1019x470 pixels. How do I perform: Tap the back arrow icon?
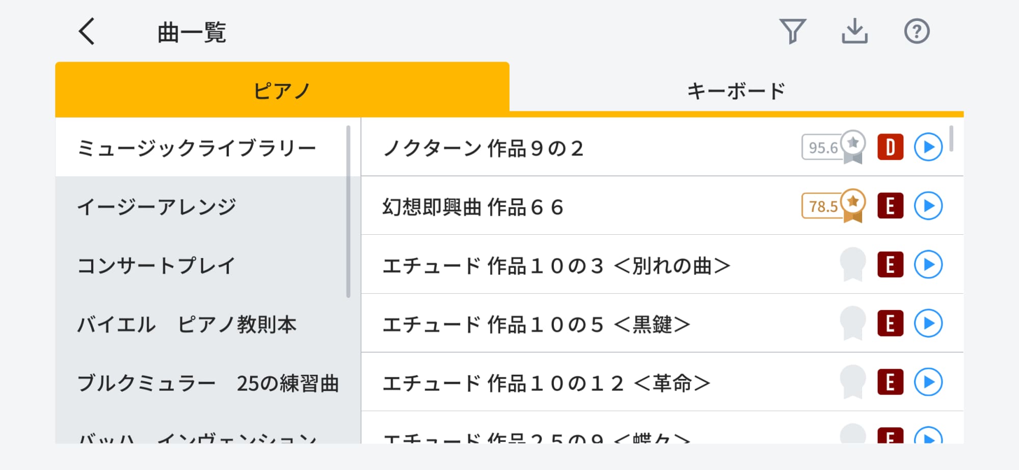[x=87, y=32]
